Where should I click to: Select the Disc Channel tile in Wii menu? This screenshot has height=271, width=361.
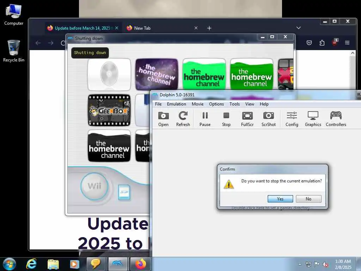point(109,74)
